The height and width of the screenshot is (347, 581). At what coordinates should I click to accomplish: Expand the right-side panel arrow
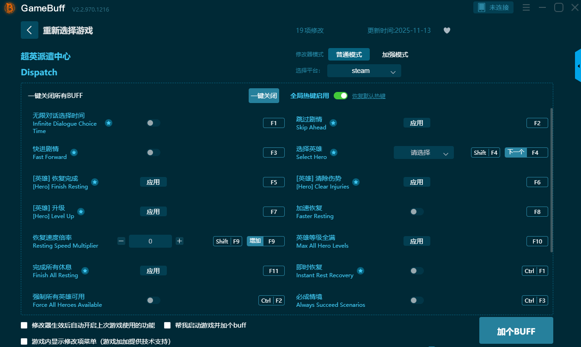click(578, 66)
